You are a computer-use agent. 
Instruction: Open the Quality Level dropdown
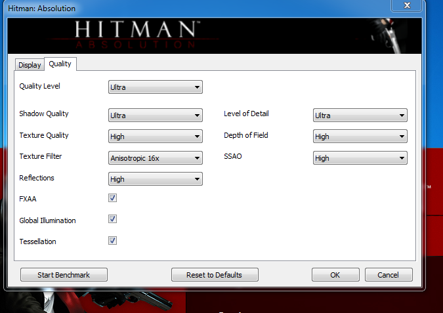click(156, 87)
